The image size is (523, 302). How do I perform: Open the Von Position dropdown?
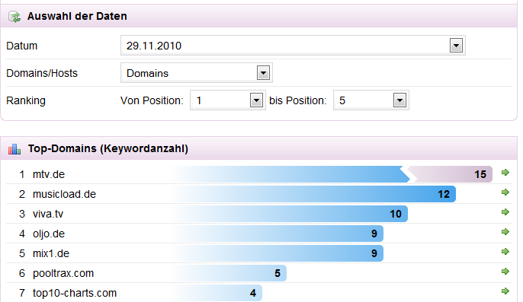(256, 100)
